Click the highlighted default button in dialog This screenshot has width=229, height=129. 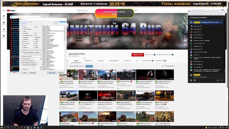point(52,73)
